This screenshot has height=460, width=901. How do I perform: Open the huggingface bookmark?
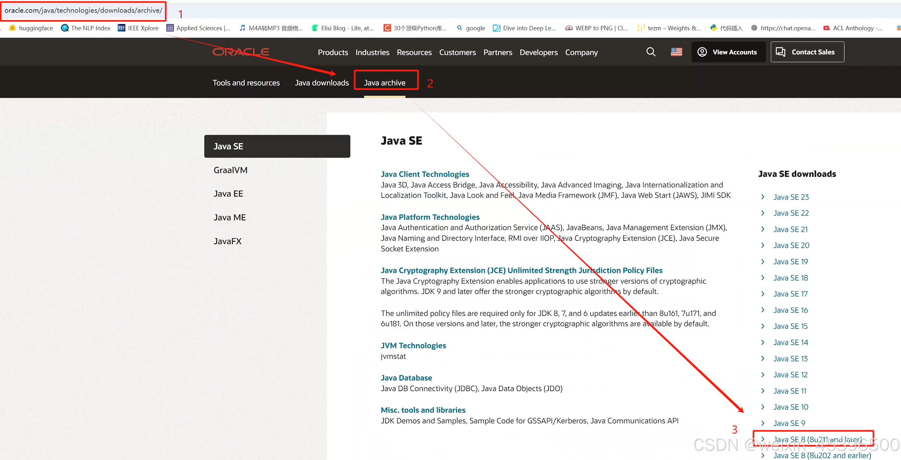(31, 28)
